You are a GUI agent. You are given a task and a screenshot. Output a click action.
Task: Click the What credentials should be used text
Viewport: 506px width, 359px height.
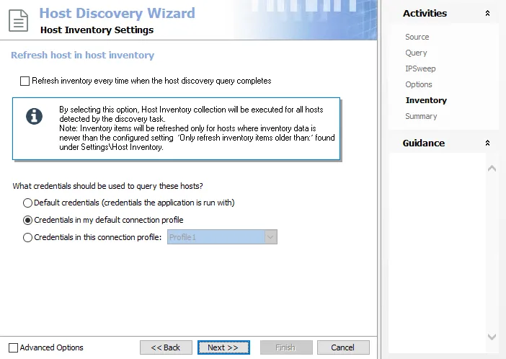point(108,186)
